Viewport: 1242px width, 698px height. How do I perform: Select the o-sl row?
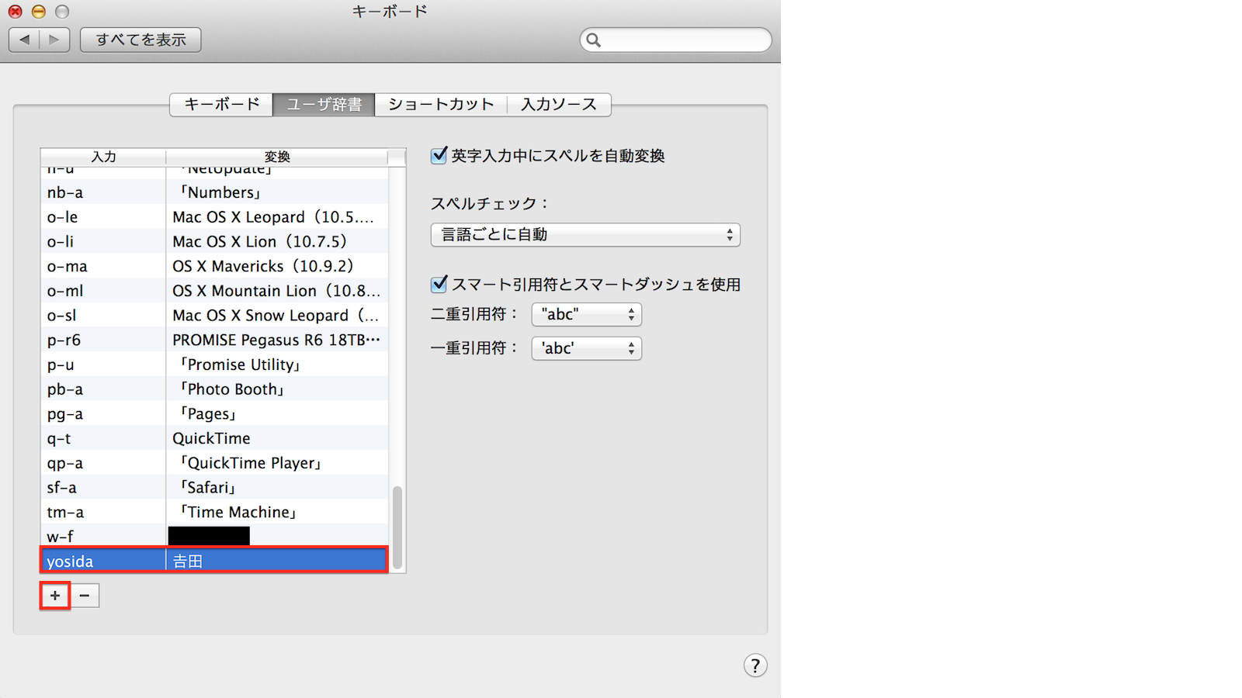coord(214,316)
